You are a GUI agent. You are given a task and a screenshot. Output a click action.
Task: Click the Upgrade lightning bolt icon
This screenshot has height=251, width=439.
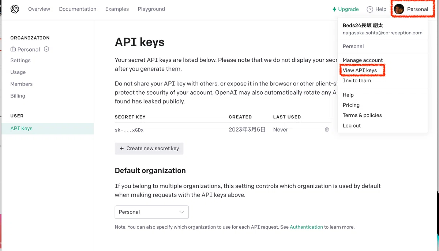(x=334, y=9)
